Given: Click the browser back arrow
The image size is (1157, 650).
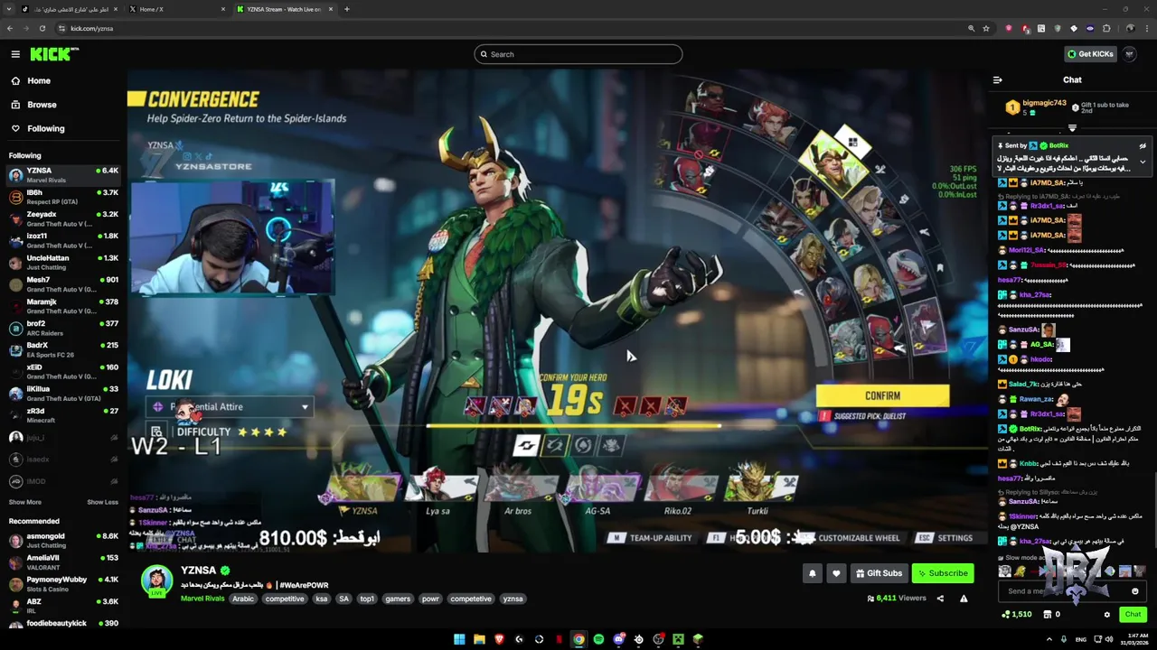Looking at the screenshot, I should (x=10, y=28).
